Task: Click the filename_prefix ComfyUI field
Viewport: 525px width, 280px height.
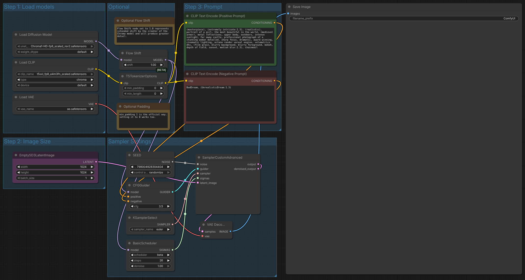Action: click(404, 19)
